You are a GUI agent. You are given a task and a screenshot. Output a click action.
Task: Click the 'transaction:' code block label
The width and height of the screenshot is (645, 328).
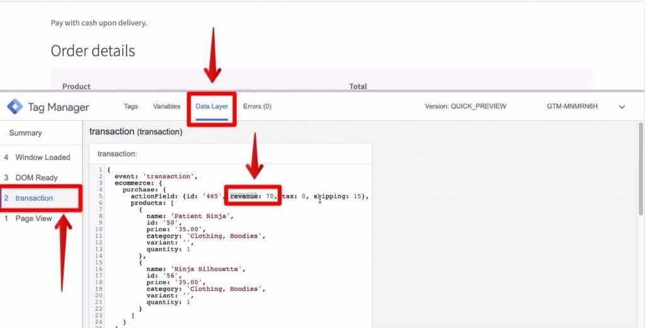pyautogui.click(x=117, y=154)
